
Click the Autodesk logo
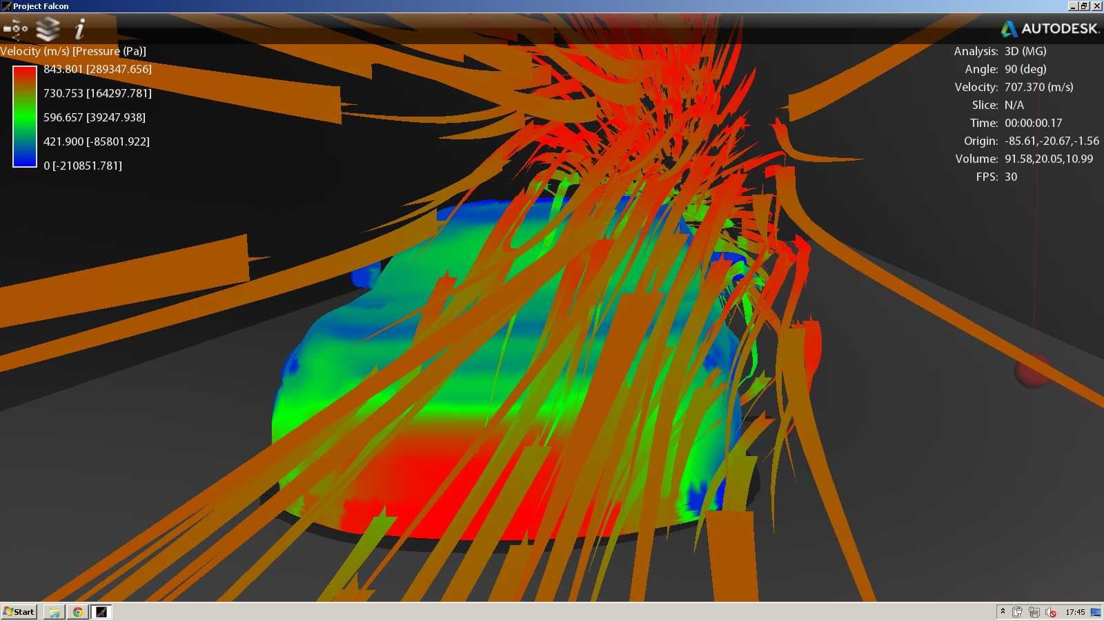pyautogui.click(x=1049, y=28)
